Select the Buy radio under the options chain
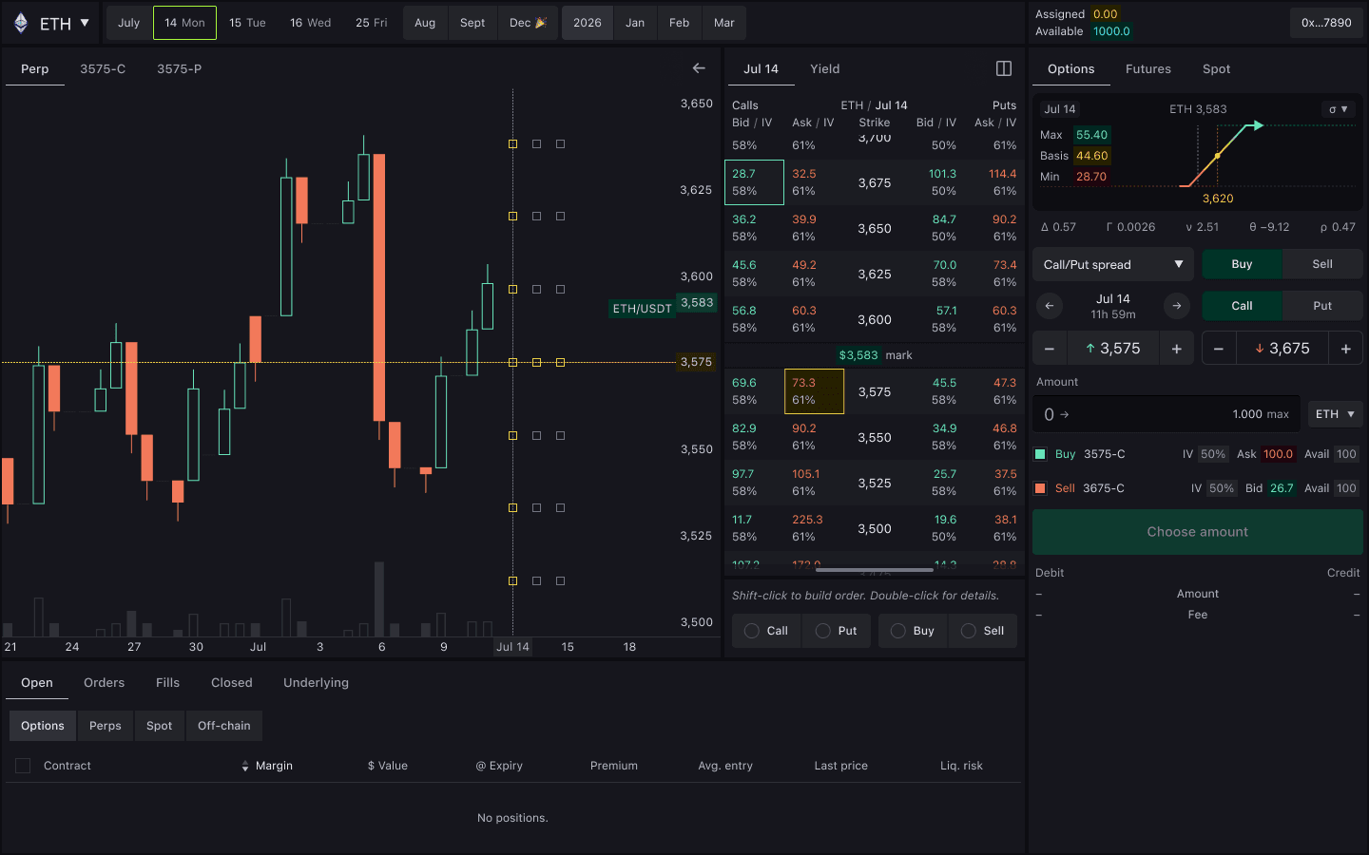1369x855 pixels. 897,630
